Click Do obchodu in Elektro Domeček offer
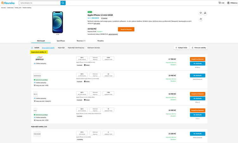The width and height of the screenshot is (238, 143). pos(197,134)
